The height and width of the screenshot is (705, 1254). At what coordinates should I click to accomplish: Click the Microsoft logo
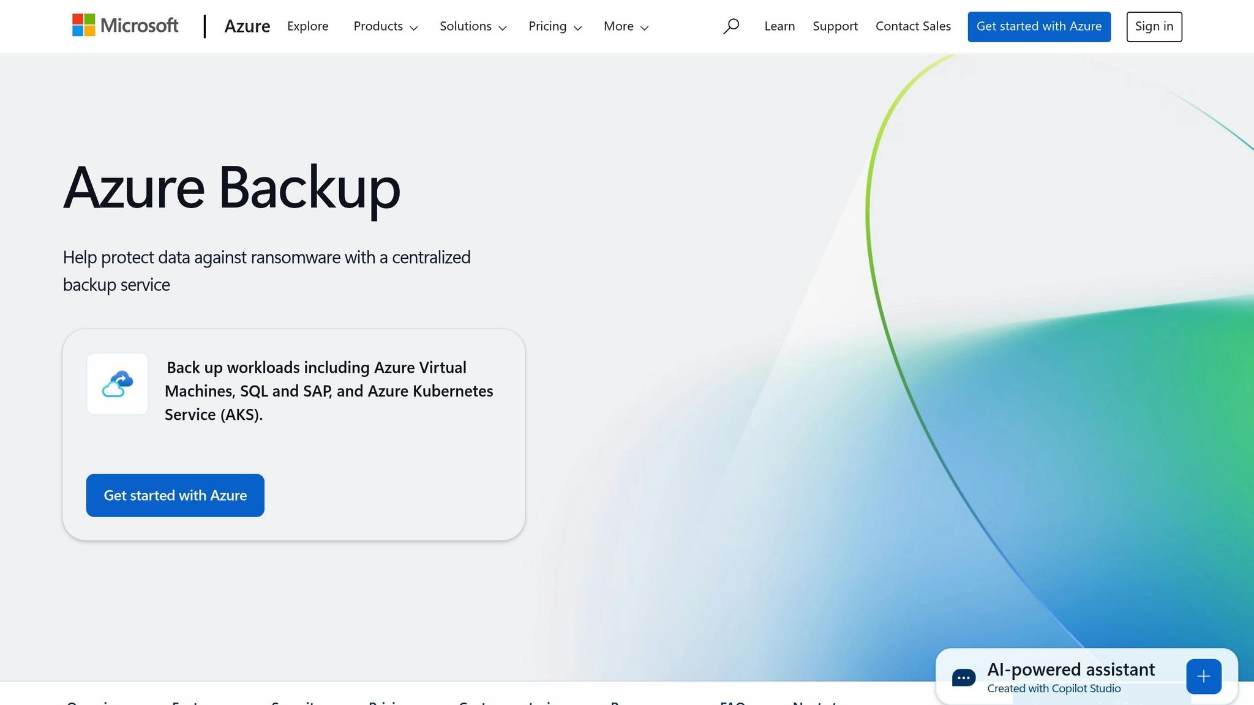coord(125,26)
